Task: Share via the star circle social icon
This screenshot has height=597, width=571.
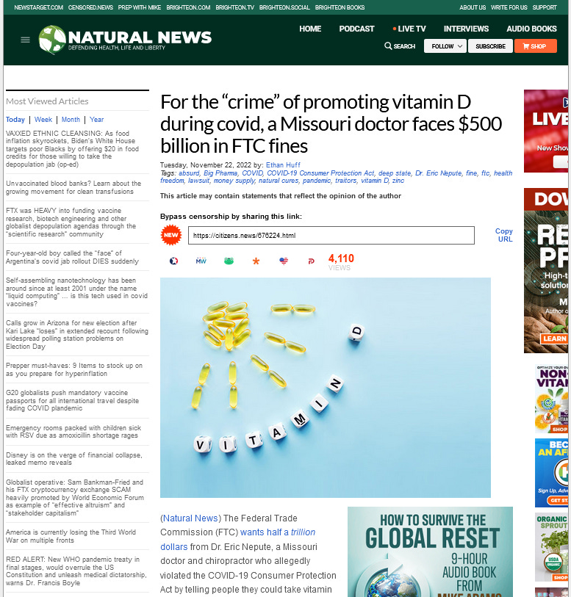Action: coord(173,261)
